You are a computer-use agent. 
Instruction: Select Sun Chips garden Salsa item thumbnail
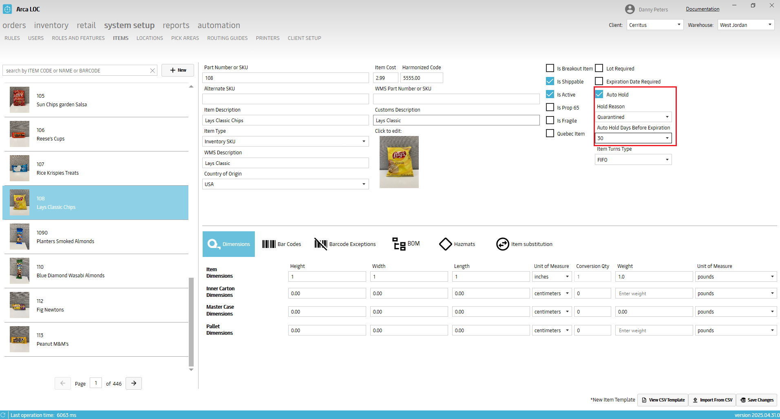tap(20, 100)
